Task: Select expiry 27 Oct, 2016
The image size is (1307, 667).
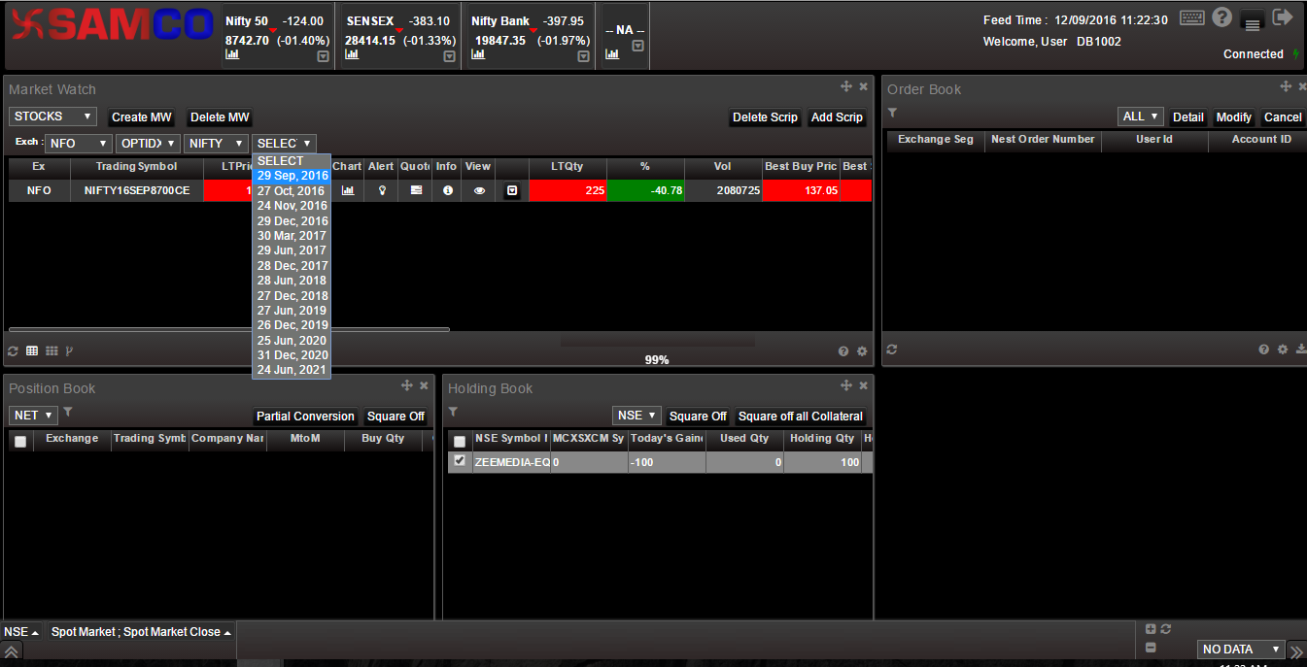Action: tap(292, 191)
